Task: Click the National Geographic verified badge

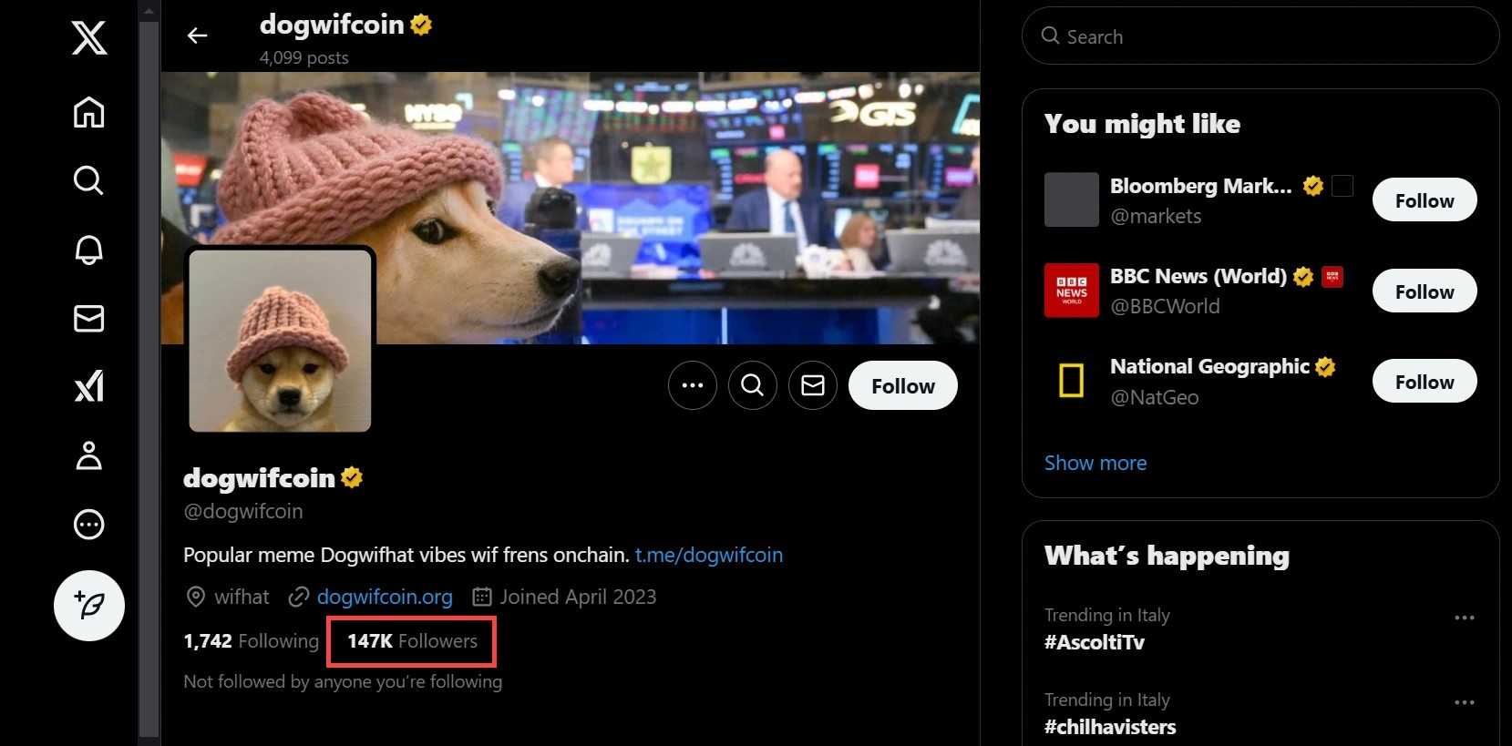Action: click(x=1325, y=366)
